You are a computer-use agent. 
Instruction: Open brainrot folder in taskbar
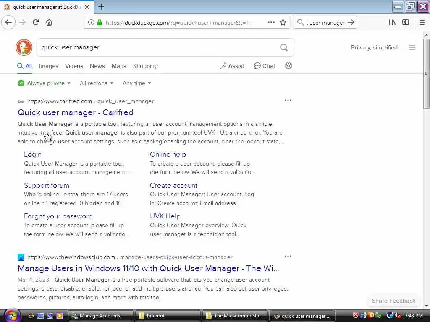168,316
